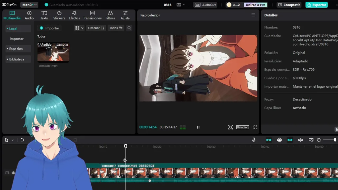The image size is (338, 190).
Task: Click the Compartir button
Action: click(289, 5)
